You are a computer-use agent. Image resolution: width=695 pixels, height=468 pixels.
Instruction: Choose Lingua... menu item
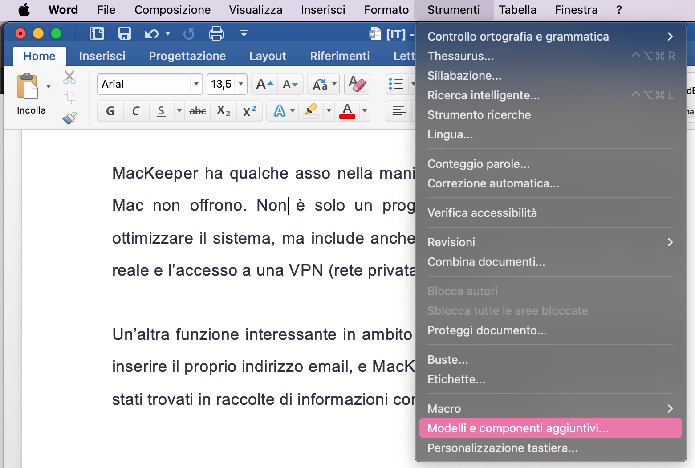551,134
